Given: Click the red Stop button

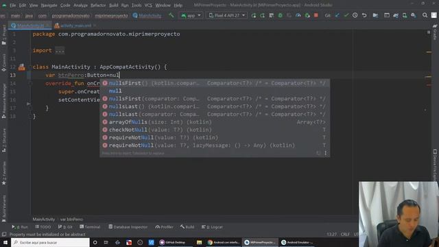Looking at the screenshot, I should tap(316, 15).
